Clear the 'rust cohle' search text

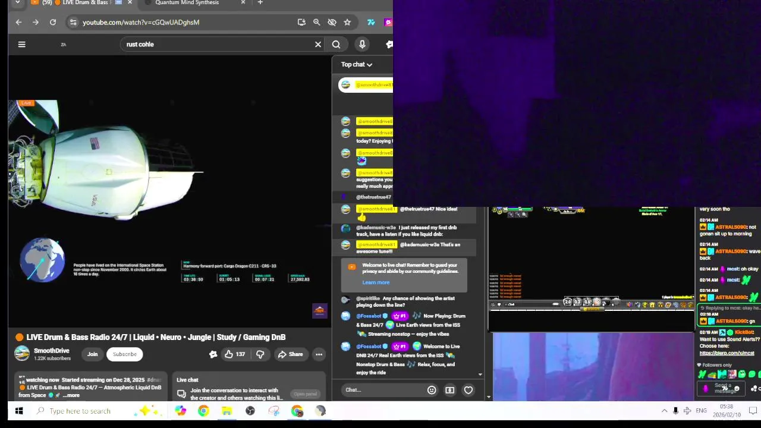tap(318, 44)
